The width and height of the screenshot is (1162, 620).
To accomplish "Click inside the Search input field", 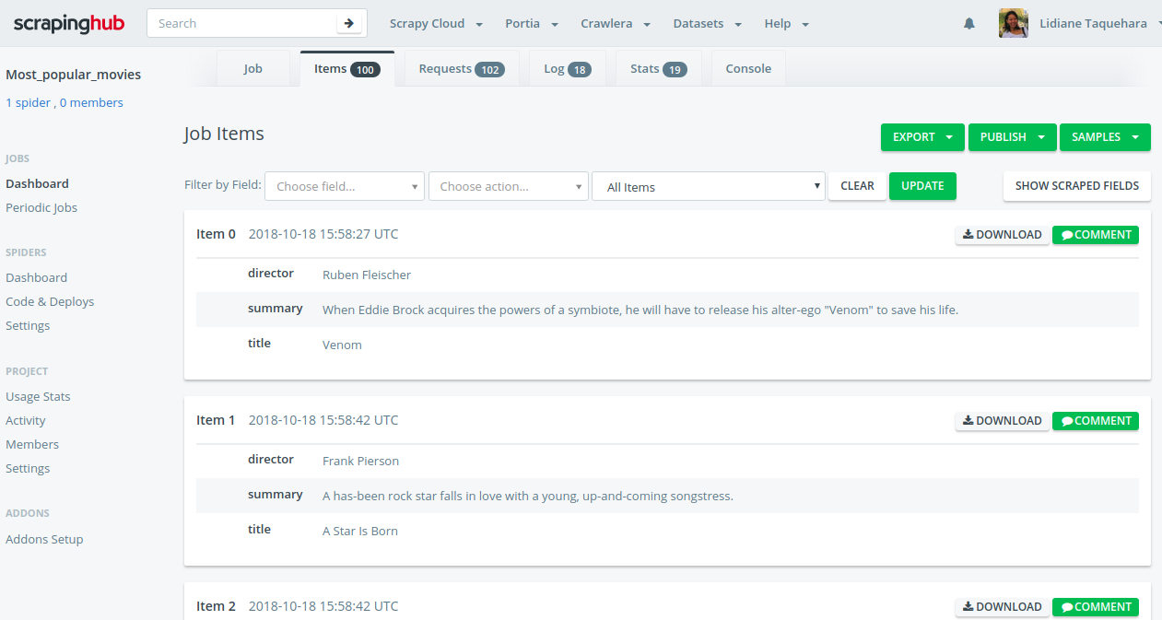I will tap(242, 23).
